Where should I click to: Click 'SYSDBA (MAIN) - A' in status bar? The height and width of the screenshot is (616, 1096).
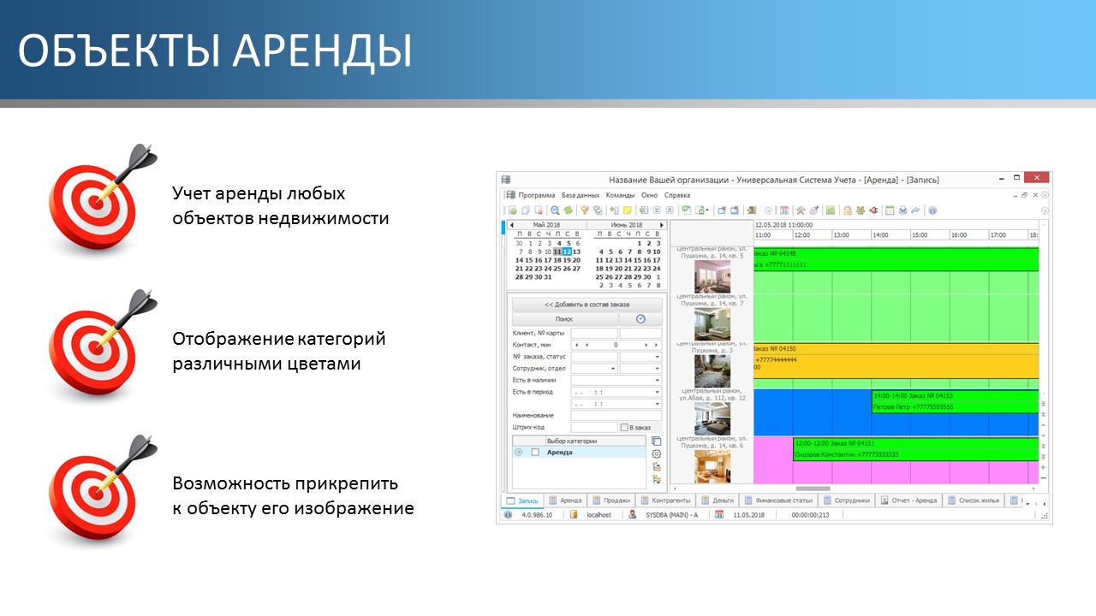click(672, 515)
